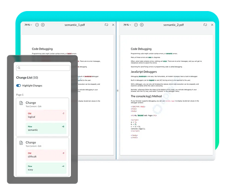Select the Old 'difficult' entry
The width and height of the screenshot is (226, 195).
tap(46, 155)
